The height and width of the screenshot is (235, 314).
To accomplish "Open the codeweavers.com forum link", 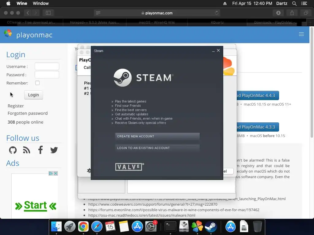I will coord(153,204).
